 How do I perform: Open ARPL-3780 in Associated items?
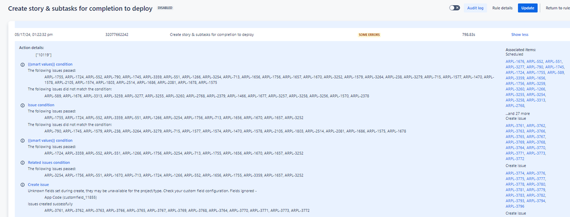536,184
